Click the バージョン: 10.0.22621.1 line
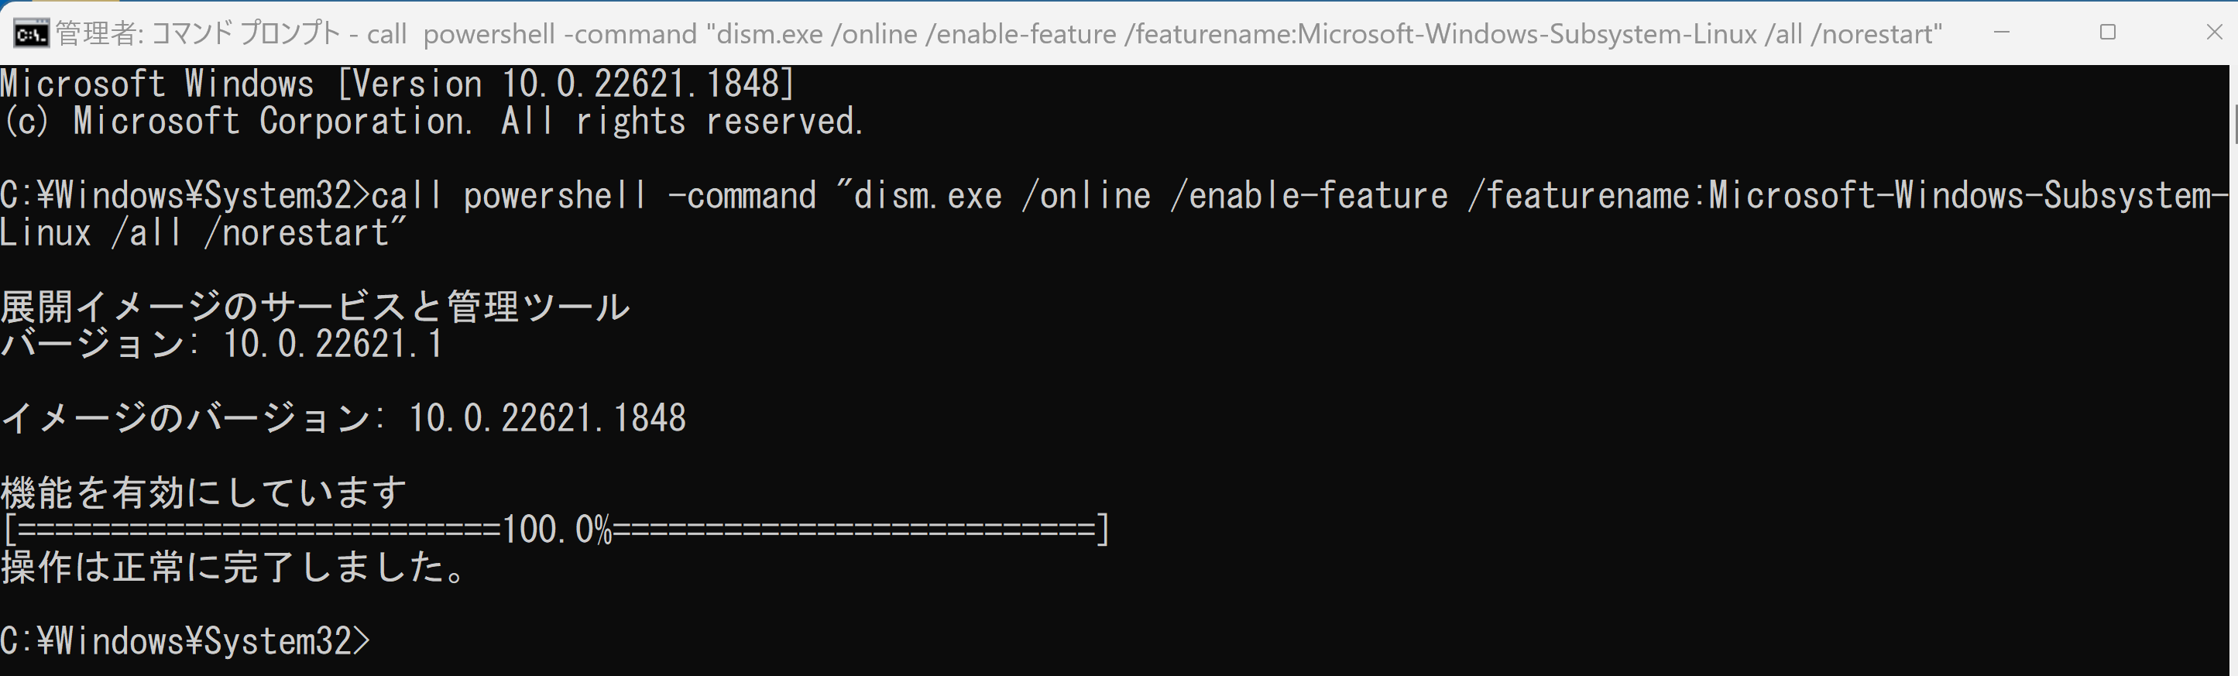Viewport: 2238px width, 676px height. click(222, 344)
